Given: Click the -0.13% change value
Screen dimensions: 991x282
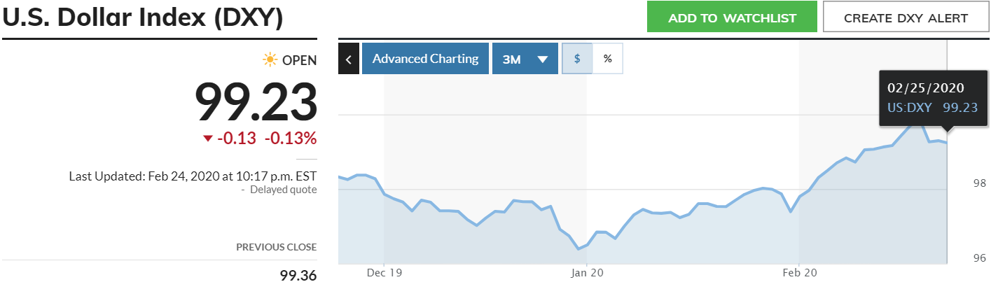Looking at the screenshot, I should click(290, 139).
